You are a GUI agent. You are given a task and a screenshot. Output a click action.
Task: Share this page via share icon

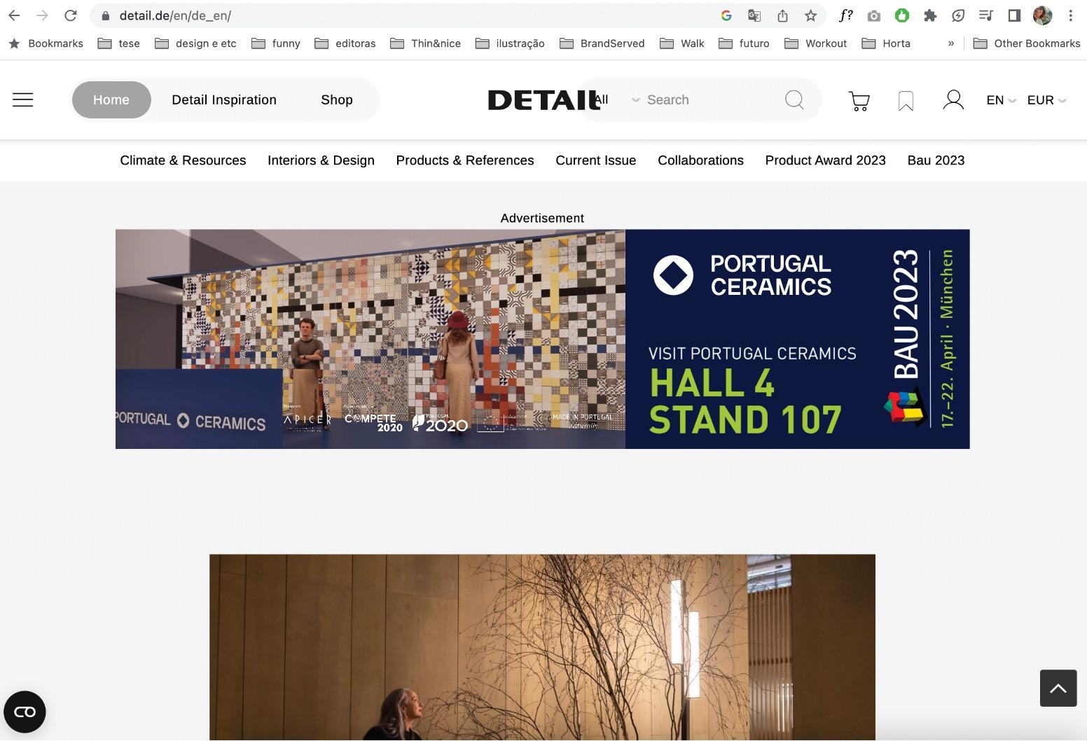click(x=782, y=15)
